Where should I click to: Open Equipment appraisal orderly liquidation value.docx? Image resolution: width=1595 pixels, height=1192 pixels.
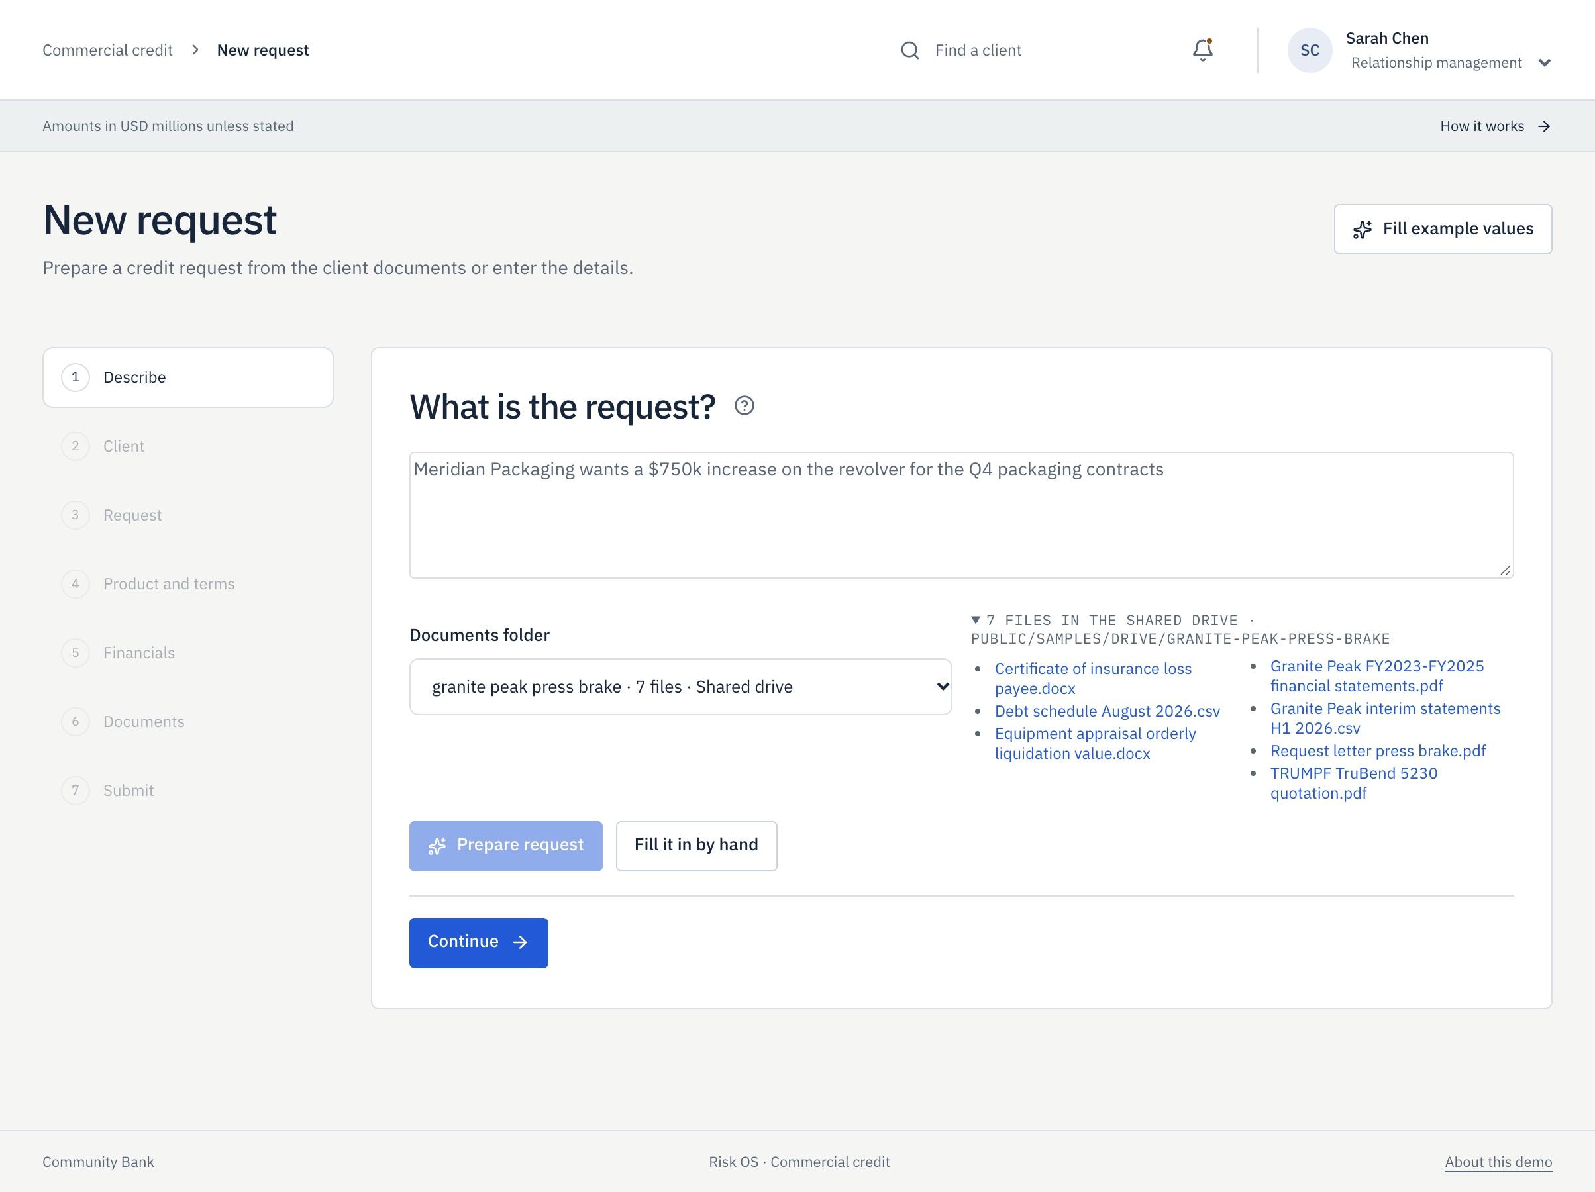1095,744
